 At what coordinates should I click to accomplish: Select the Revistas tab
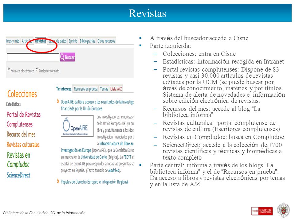(41, 41)
